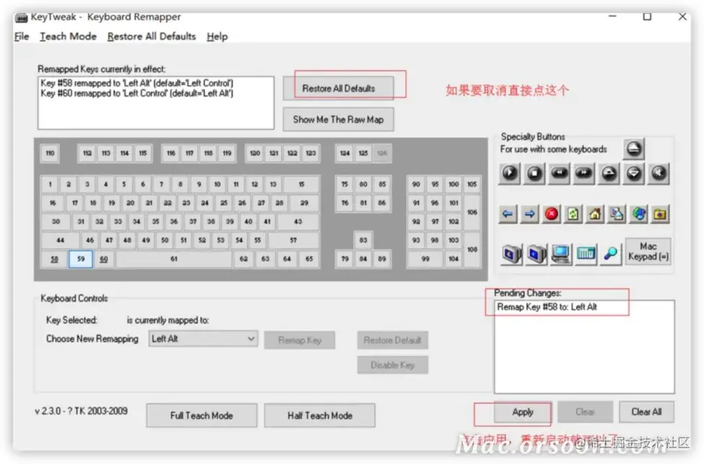Select keyboard key 110
This screenshot has width=704, height=464.
[x=50, y=153]
